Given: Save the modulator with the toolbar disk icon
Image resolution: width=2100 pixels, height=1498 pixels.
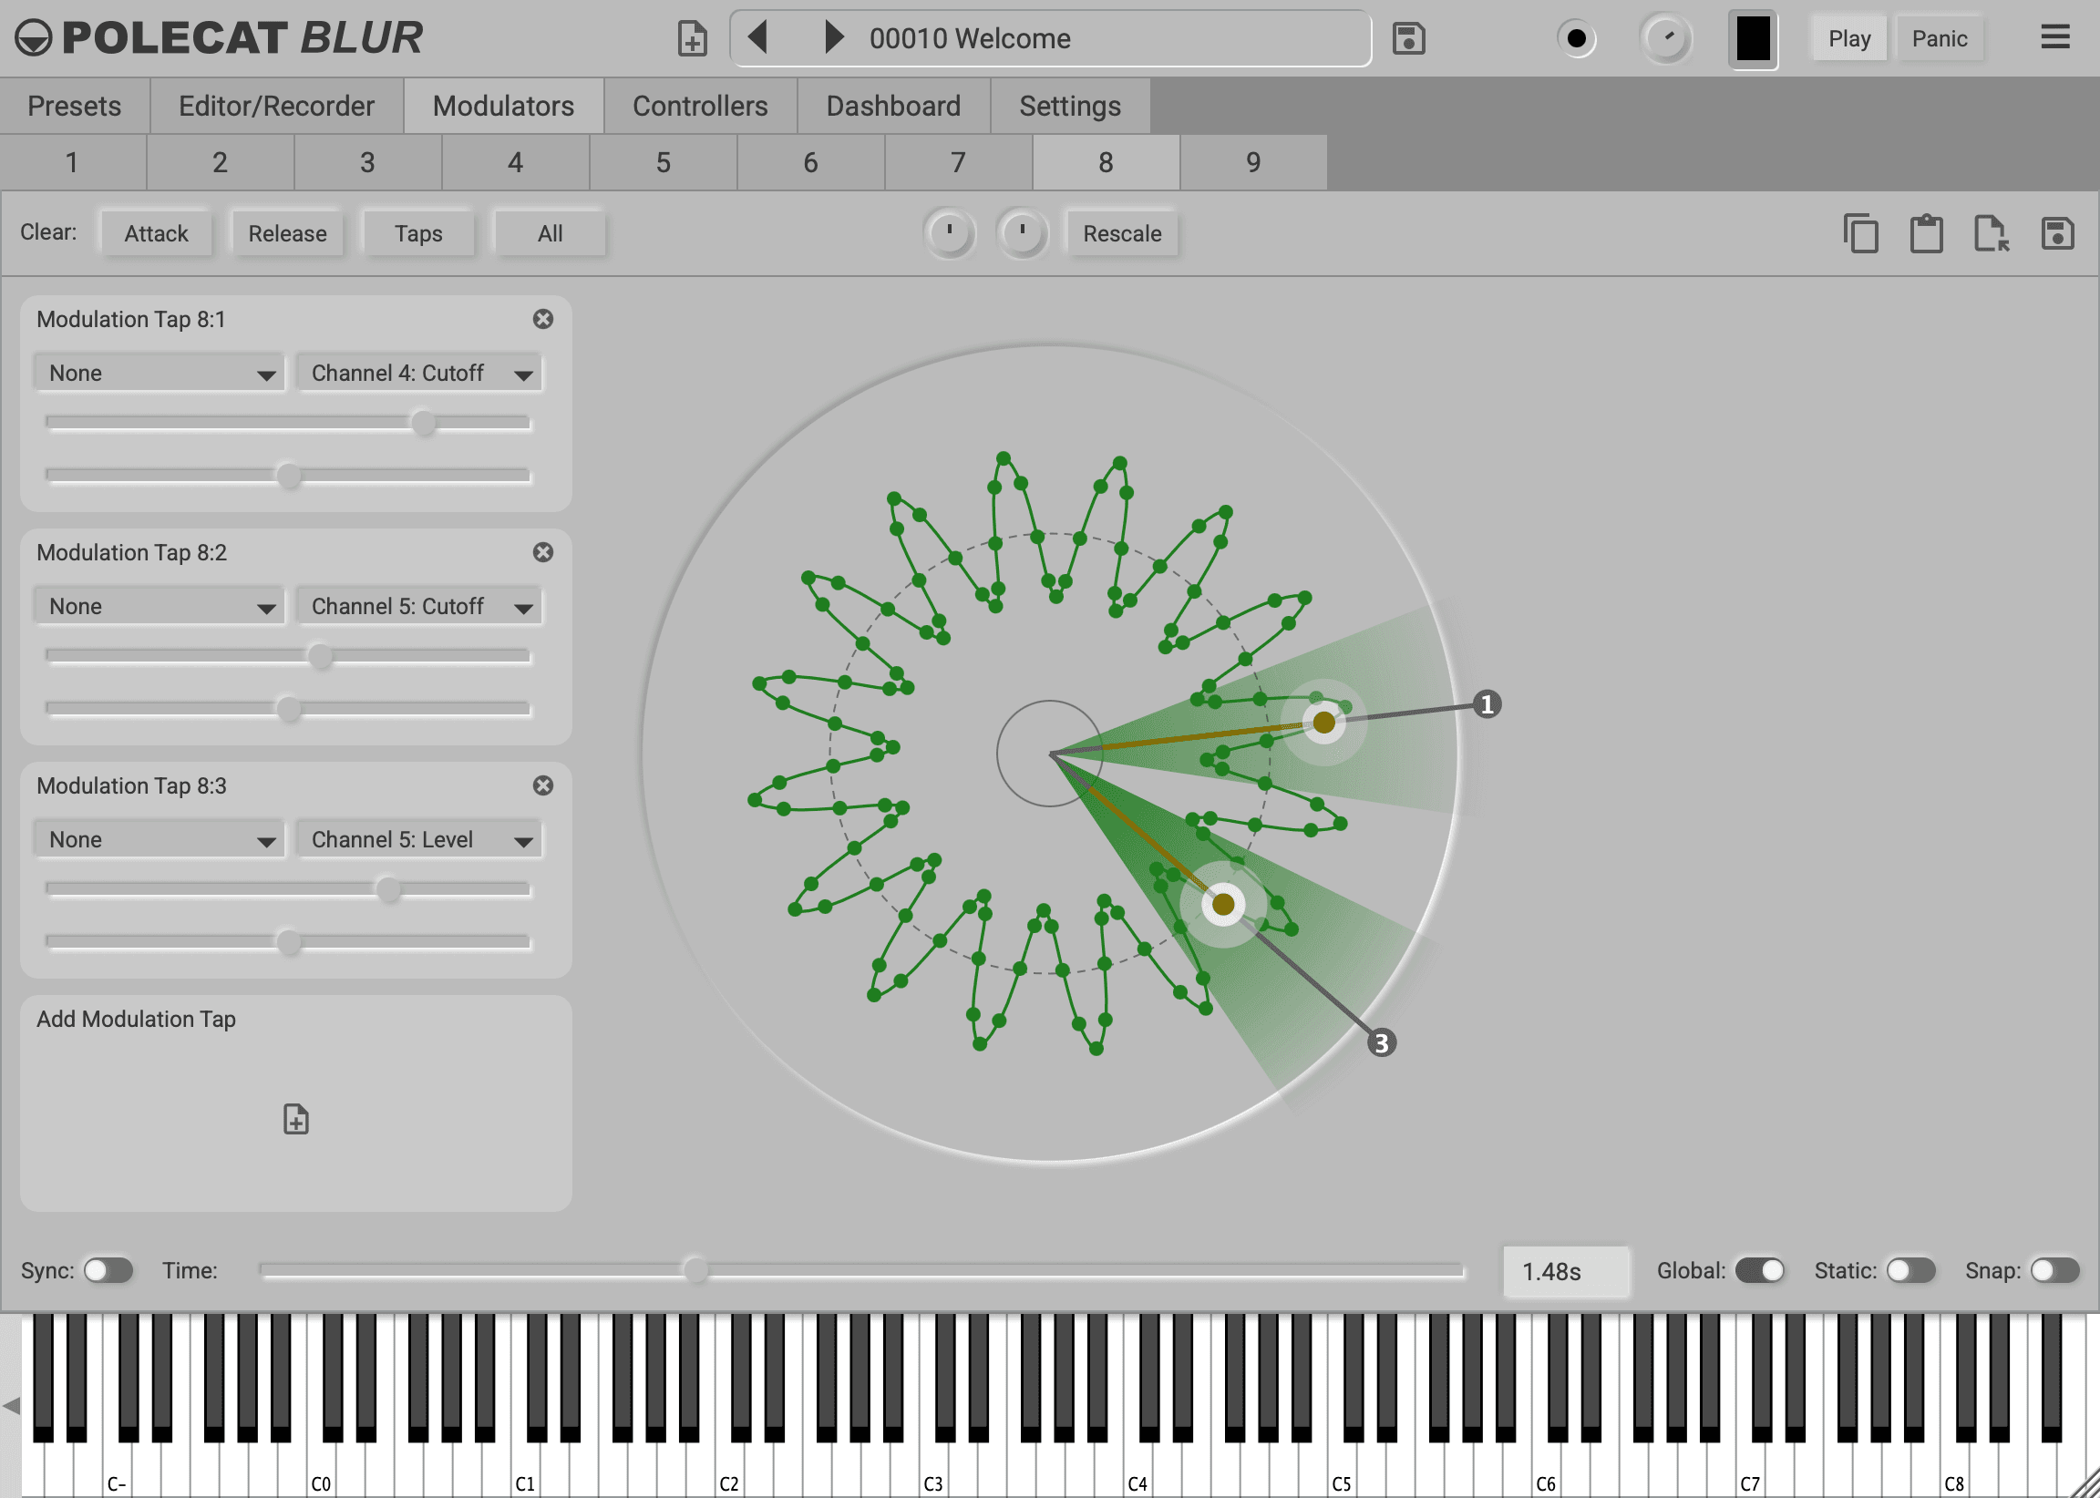Looking at the screenshot, I should [x=2056, y=233].
